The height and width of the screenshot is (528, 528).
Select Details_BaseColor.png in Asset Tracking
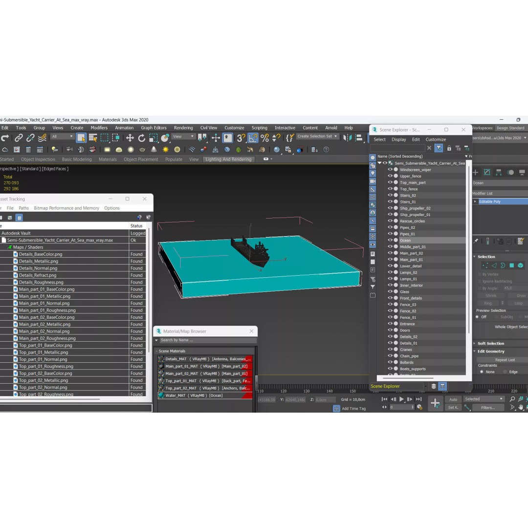tap(41, 254)
